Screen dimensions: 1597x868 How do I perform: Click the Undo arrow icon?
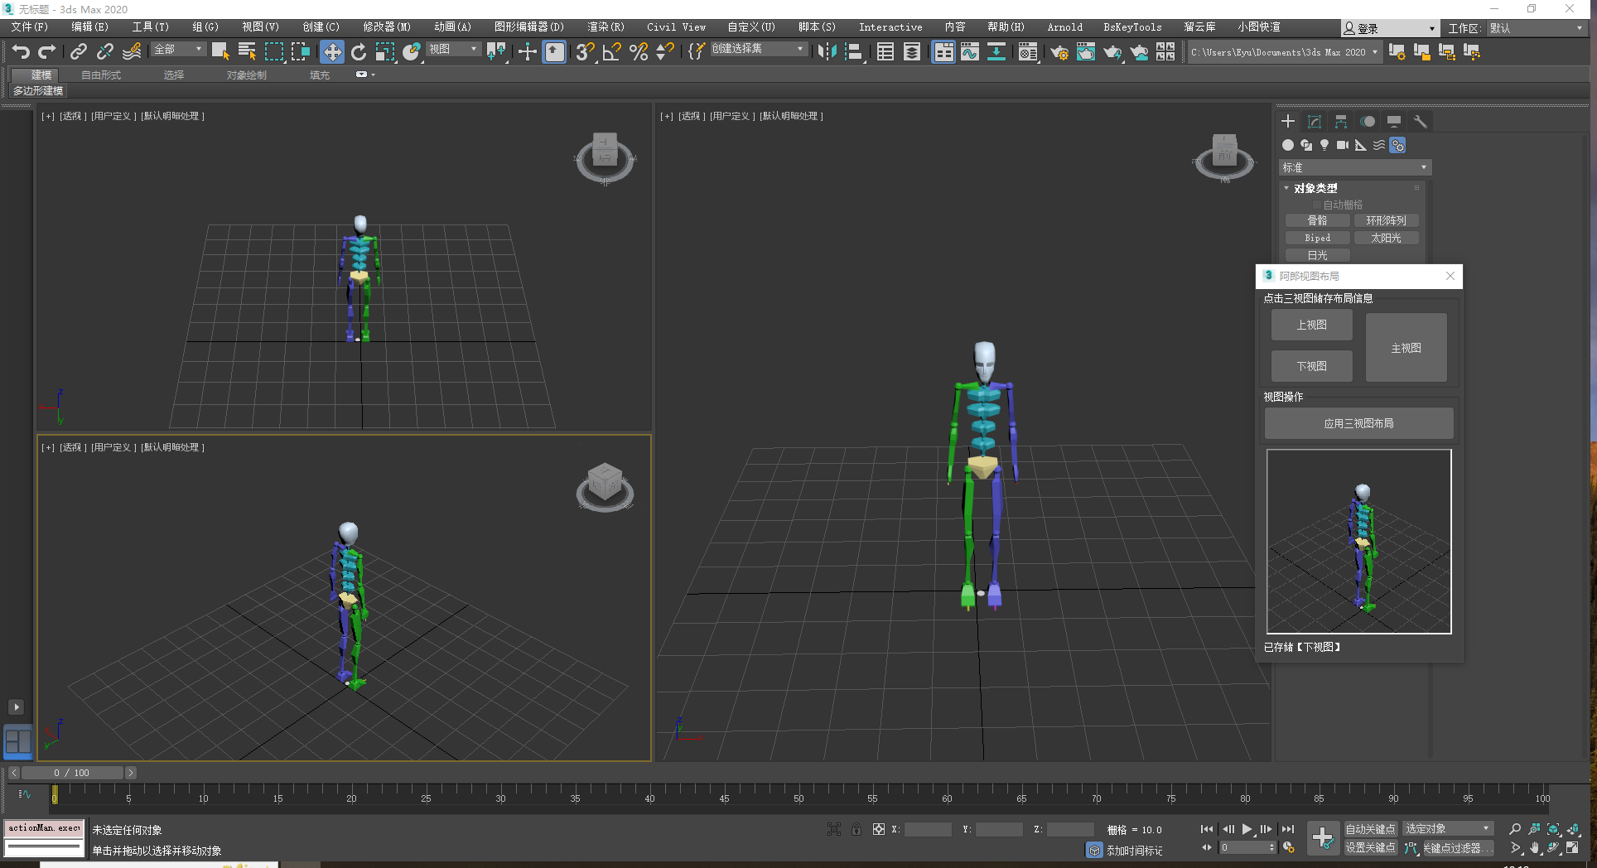21,52
